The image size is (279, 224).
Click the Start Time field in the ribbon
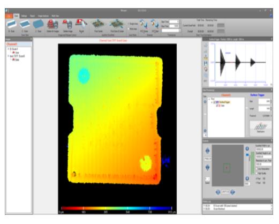coord(174,21)
